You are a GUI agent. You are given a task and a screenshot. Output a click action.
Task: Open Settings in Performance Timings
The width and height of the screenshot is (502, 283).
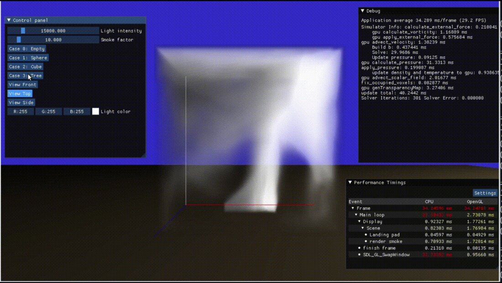(x=485, y=193)
